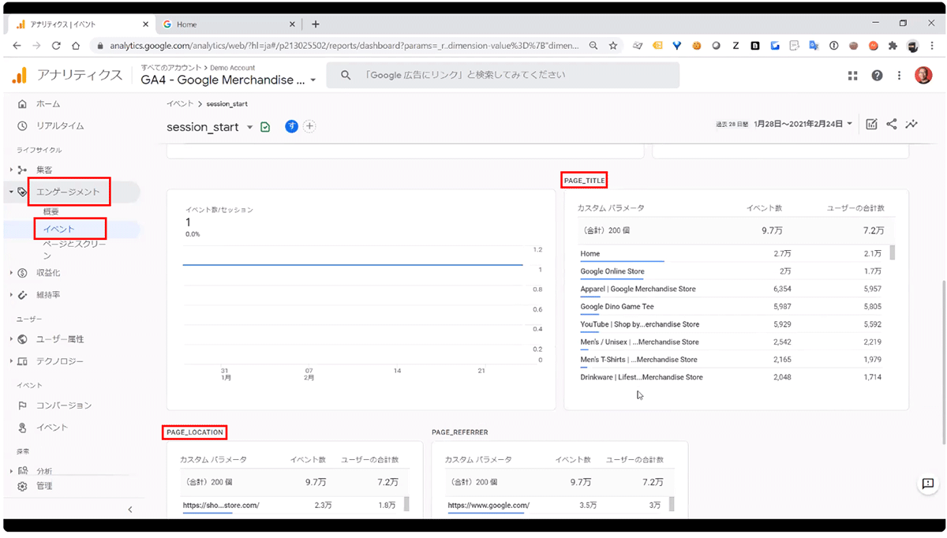Screen dimensions: 947x538
Task: Click the 集客 acquisition icon
Action: (x=22, y=170)
